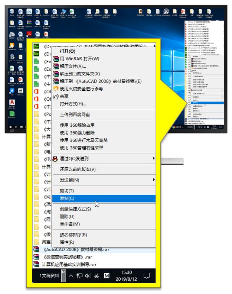
Task: Show hidden tray icons with ^ arrow
Action: pos(71,276)
